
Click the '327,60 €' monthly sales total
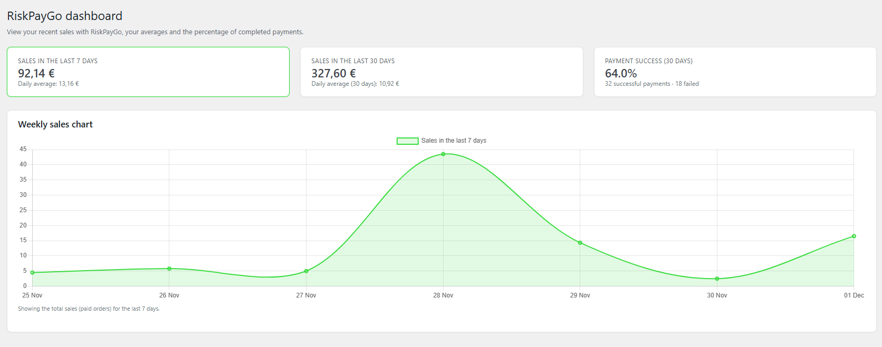[333, 73]
